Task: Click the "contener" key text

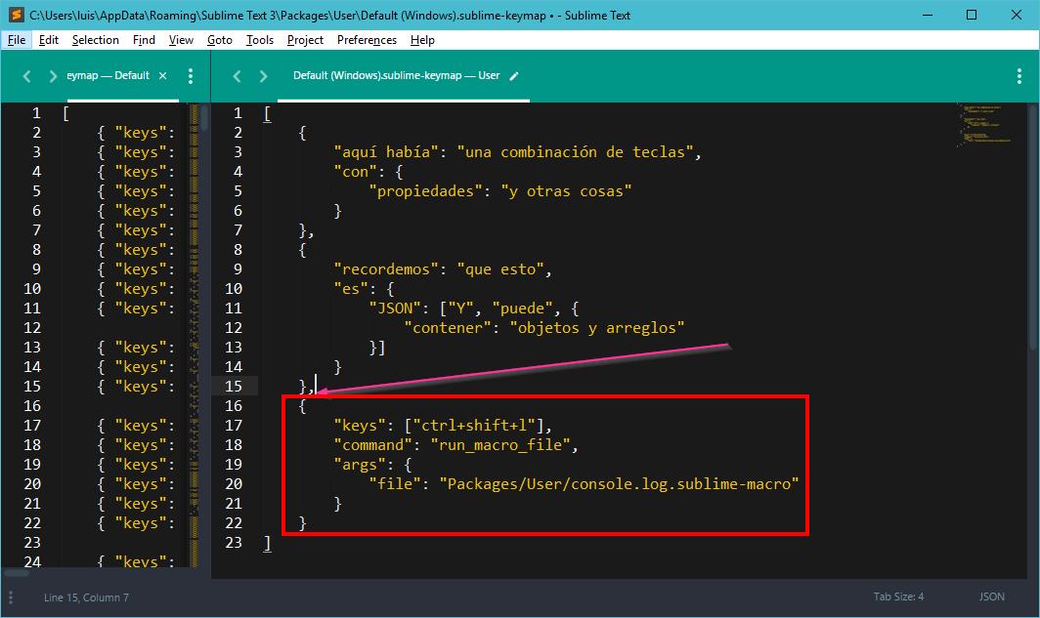Action: [448, 328]
